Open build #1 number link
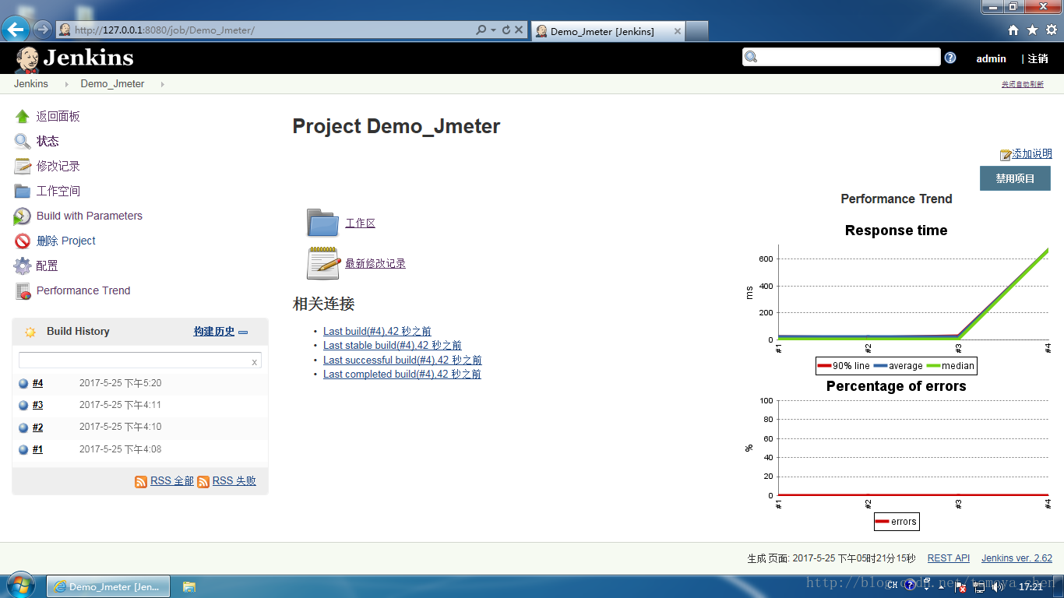The image size is (1064, 598). tap(37, 449)
